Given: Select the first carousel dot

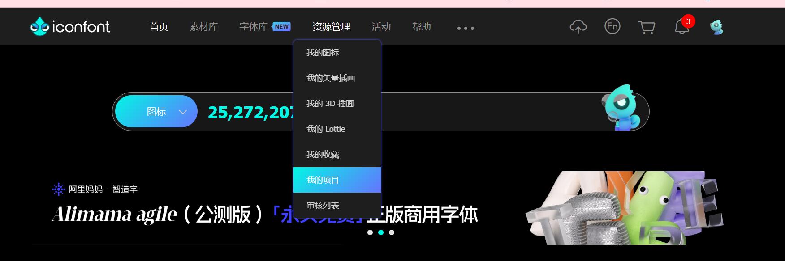Looking at the screenshot, I should point(370,232).
